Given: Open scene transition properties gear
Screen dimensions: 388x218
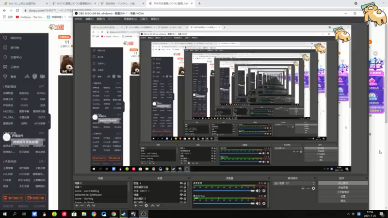Looking at the screenshot, I should tap(313, 188).
